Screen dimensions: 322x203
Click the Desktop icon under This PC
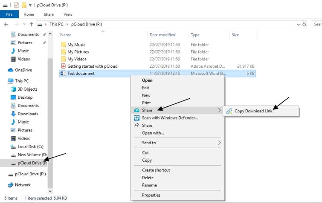pyautogui.click(x=13, y=97)
